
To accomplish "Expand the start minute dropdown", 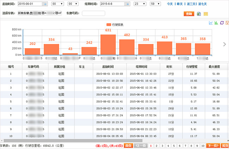I will (x=73, y=4).
